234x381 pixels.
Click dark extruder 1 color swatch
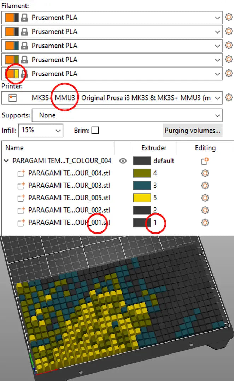142,223
